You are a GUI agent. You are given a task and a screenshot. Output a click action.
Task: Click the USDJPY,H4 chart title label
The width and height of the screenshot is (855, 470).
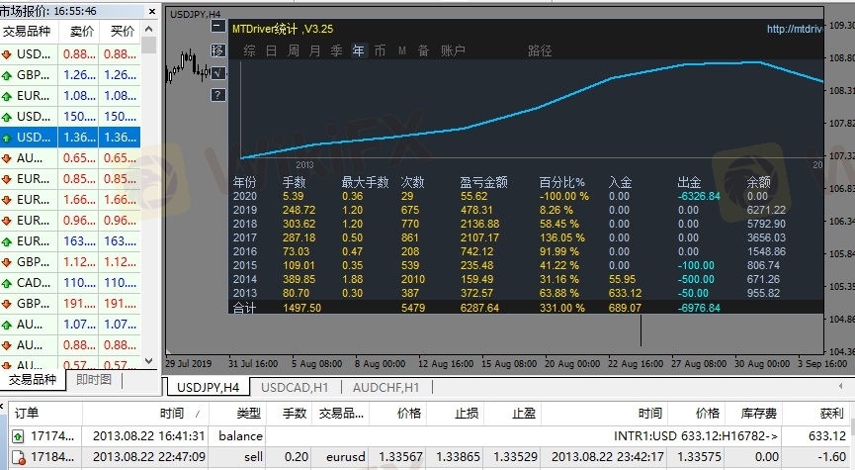(x=195, y=14)
